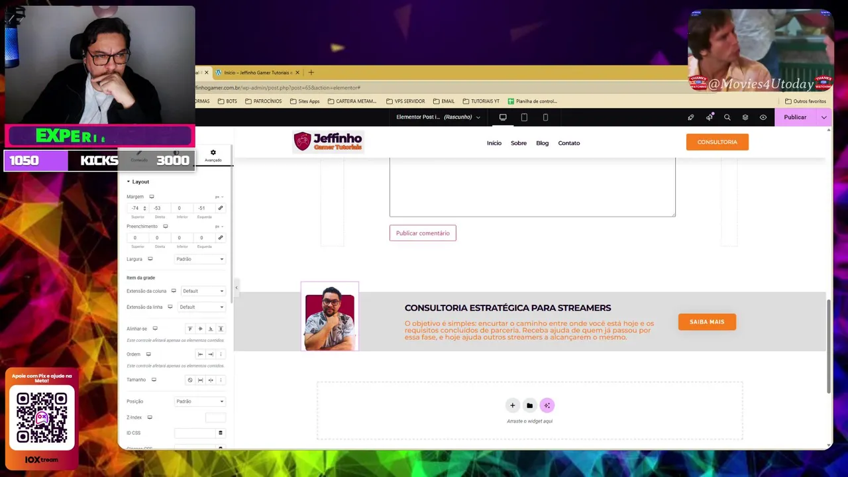Set Alinhar-se to center

[200, 329]
